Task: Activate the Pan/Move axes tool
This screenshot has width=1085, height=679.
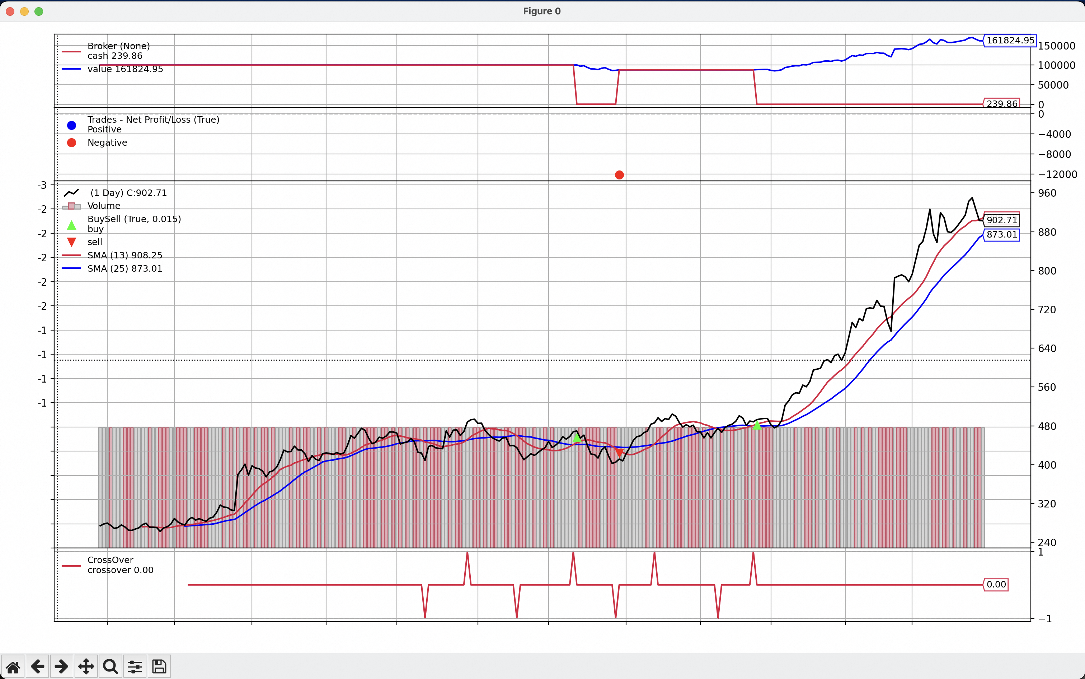Action: click(x=86, y=666)
